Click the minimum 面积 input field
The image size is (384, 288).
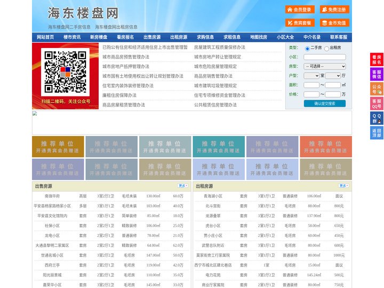[x=311, y=85]
